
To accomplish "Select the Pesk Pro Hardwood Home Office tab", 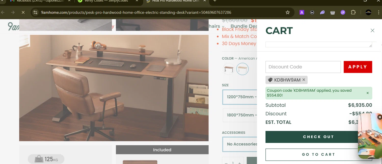I will (x=176, y=1).
